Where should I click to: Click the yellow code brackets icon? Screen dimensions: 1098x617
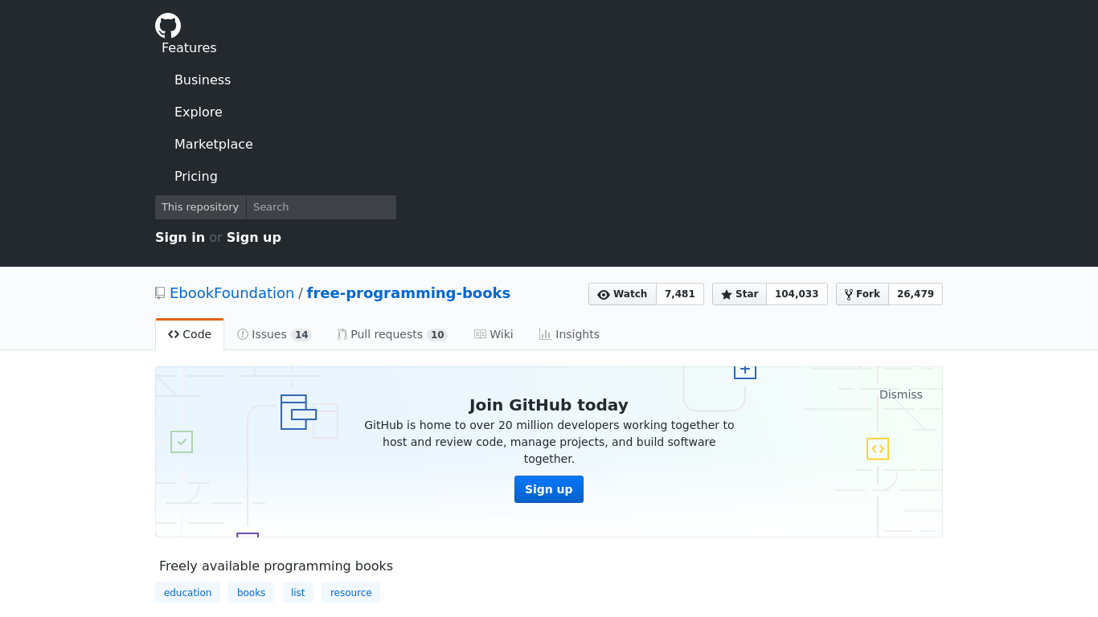(x=878, y=449)
